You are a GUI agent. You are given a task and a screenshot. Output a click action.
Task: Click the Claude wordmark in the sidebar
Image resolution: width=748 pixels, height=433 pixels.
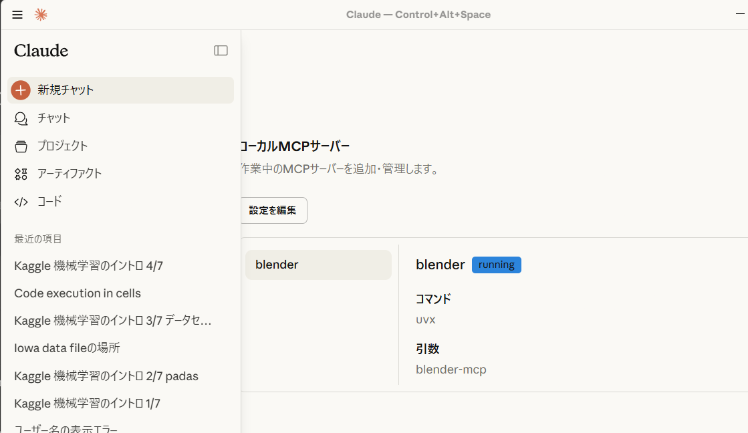point(41,51)
